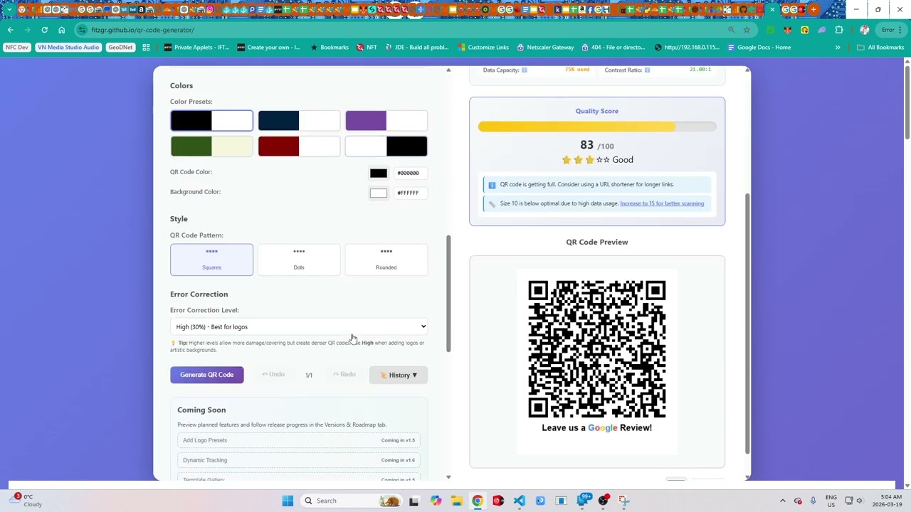Image resolution: width=911 pixels, height=512 pixels.
Task: Open the NFT bookmark
Action: tap(367, 48)
